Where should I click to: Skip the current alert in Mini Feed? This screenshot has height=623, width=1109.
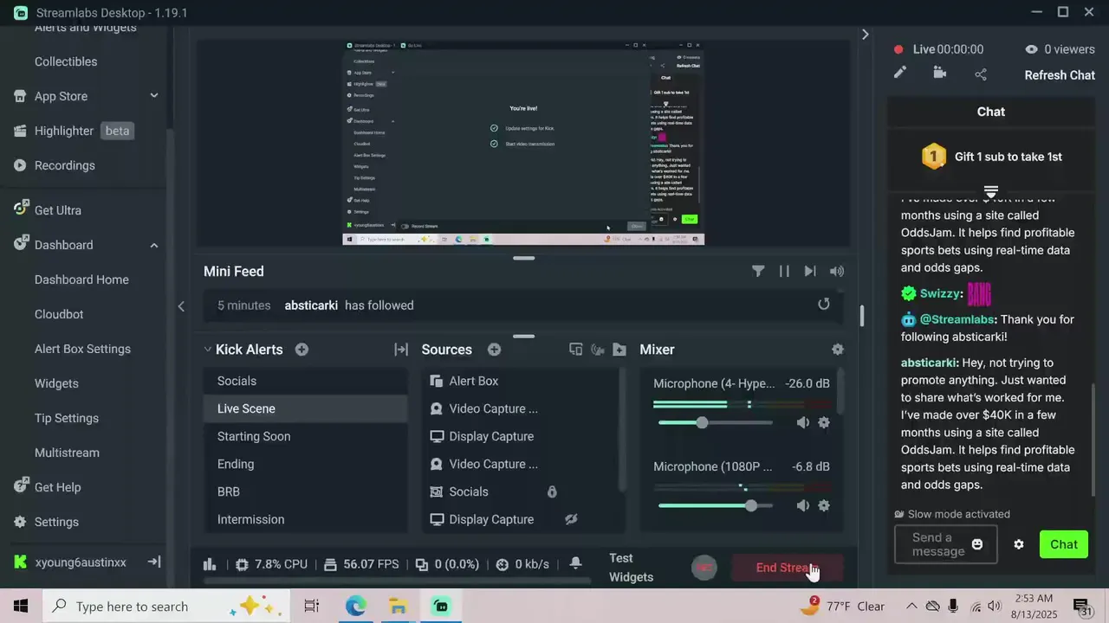point(810,271)
